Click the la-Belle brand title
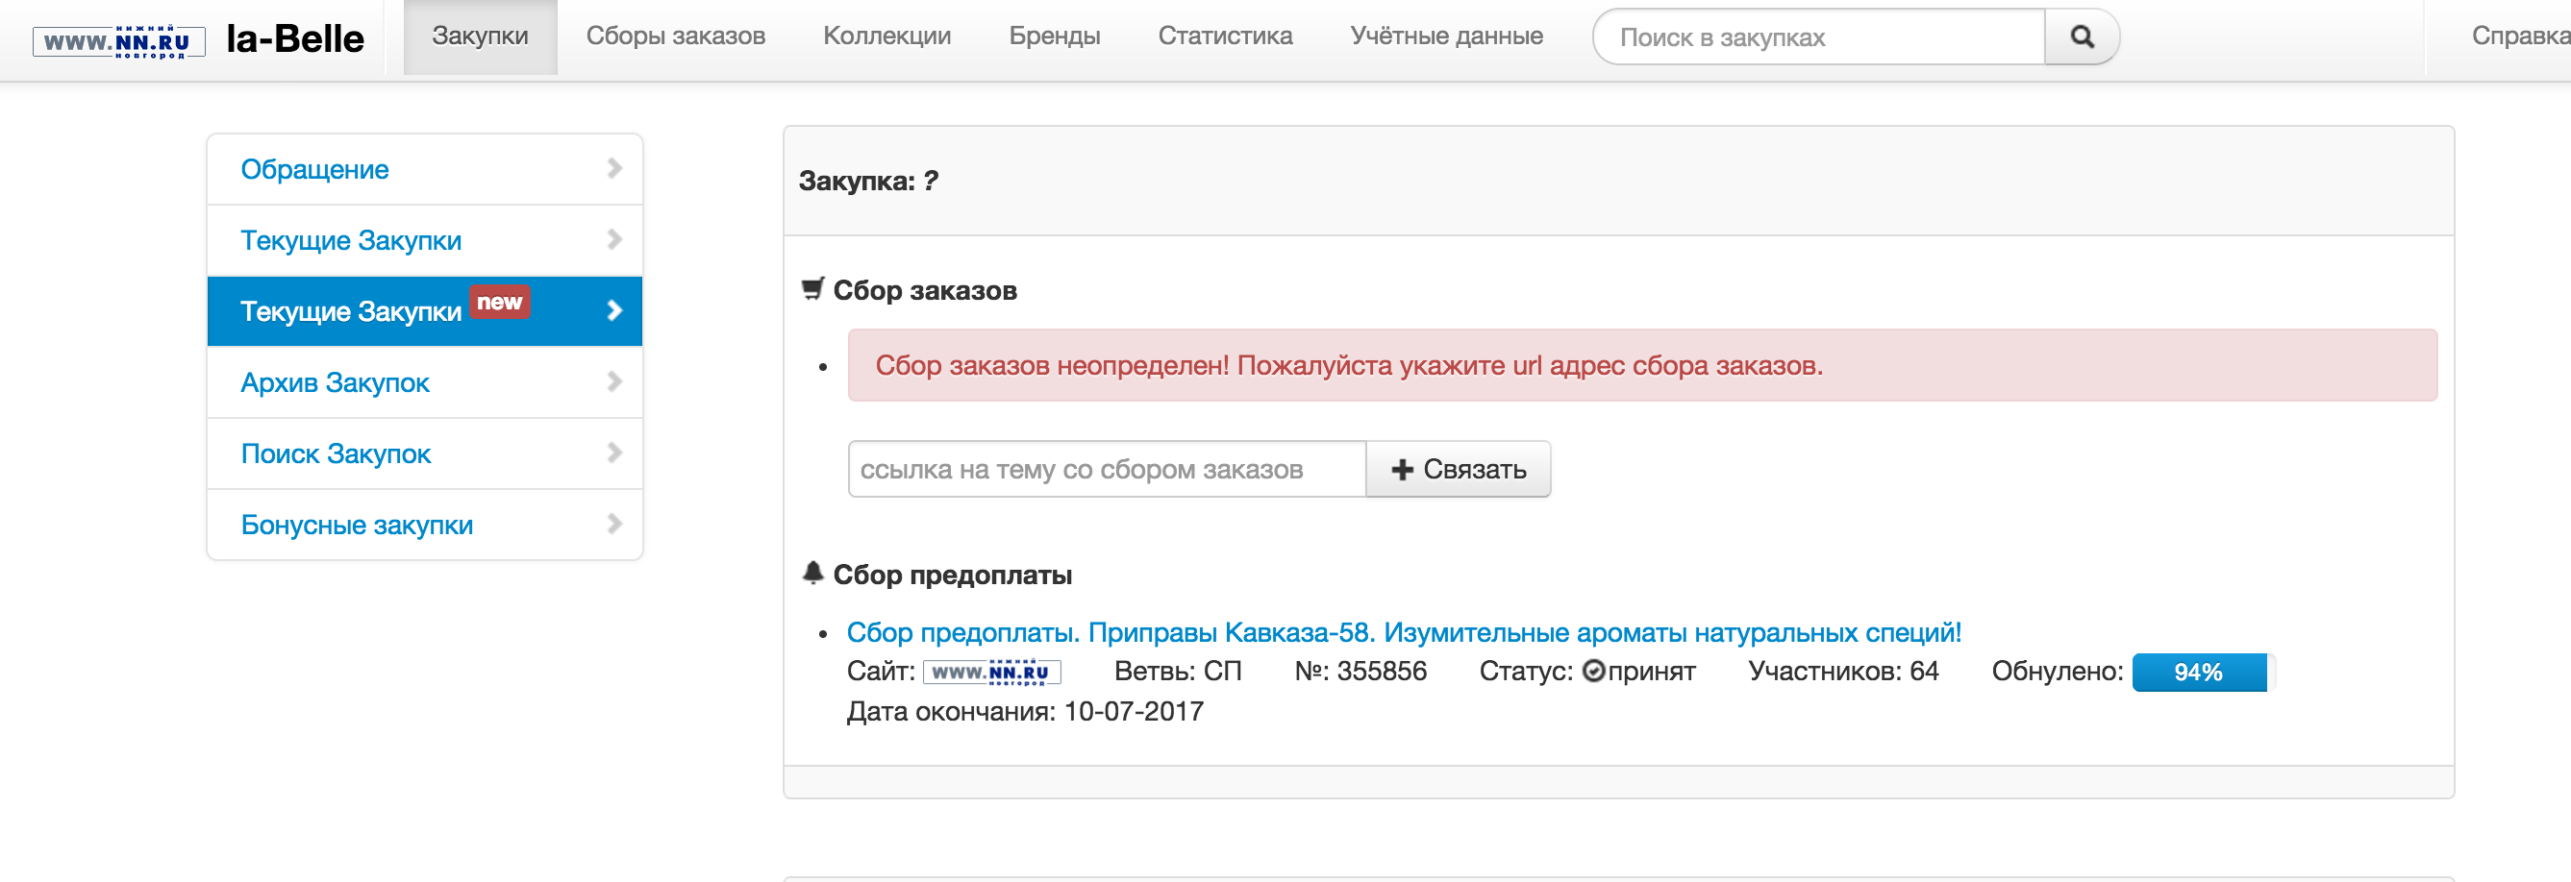Screen dimensions: 2571x882 [294, 38]
